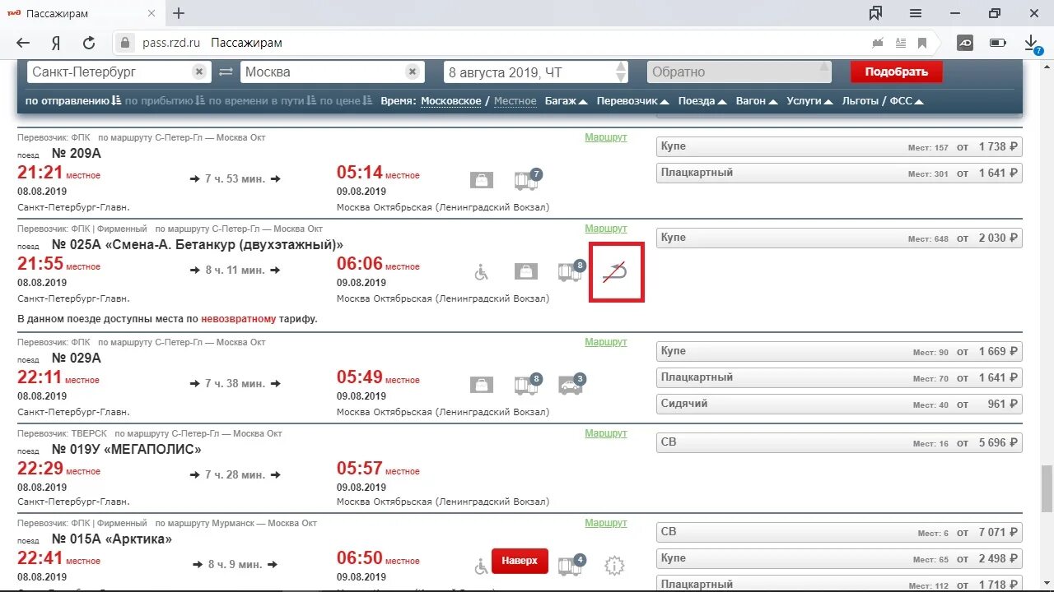Select Купе from 1 738 ₽ on train 209А
This screenshot has width=1054, height=592.
(x=839, y=146)
